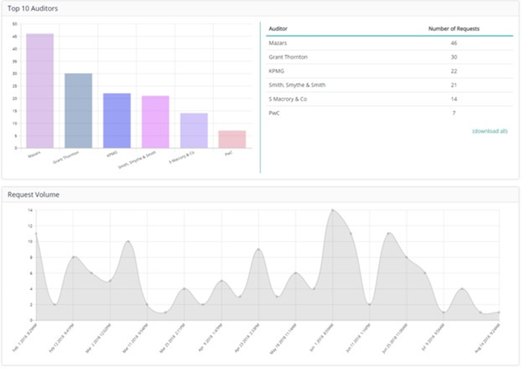Click the Mazars bar in chart
Screen dimensions: 522x369
[40, 90]
